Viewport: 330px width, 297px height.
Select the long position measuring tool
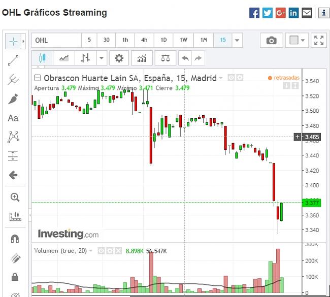pos(13,156)
